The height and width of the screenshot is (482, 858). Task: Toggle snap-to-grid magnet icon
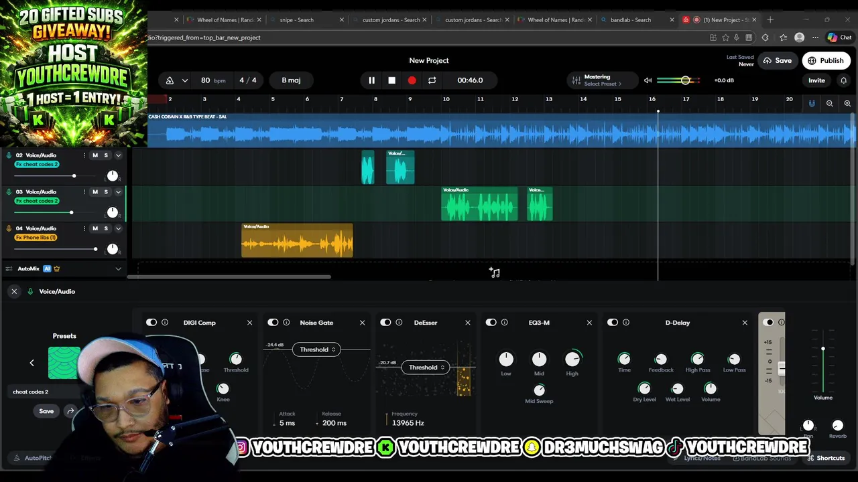tap(812, 103)
